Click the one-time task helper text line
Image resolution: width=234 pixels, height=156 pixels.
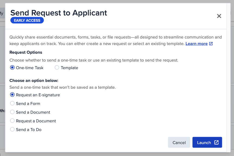point(63,87)
